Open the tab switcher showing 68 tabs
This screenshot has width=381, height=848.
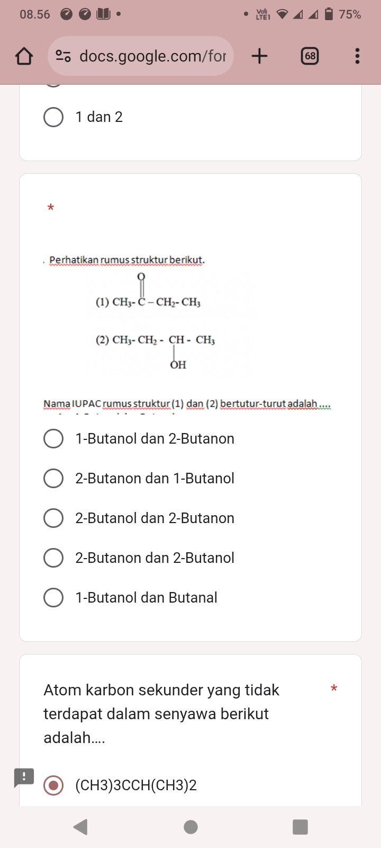pos(310,56)
